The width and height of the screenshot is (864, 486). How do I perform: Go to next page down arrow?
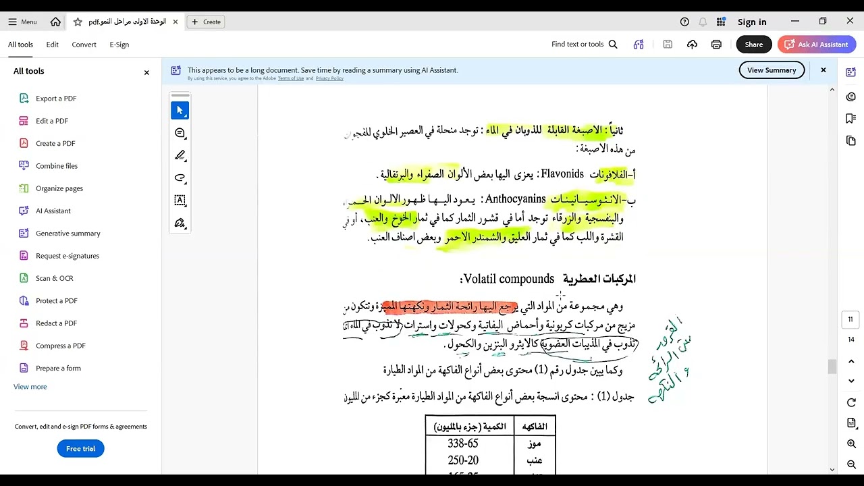tap(851, 381)
